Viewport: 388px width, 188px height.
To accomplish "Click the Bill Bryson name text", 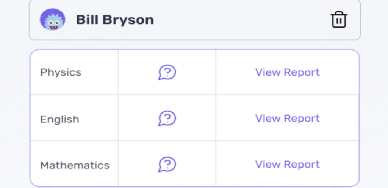I will tap(115, 20).
